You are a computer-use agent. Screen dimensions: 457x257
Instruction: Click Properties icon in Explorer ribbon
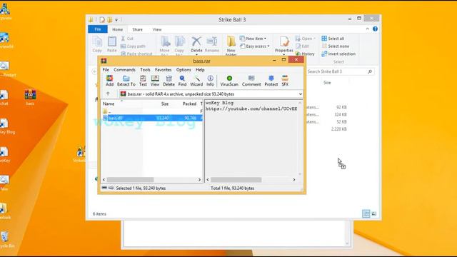(284, 45)
